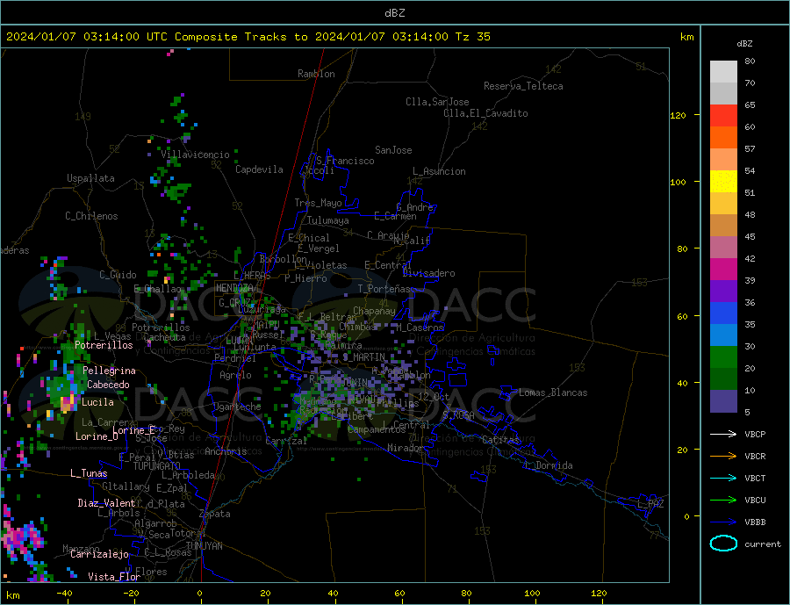Click the 'dBZ' title at top center

394,13
